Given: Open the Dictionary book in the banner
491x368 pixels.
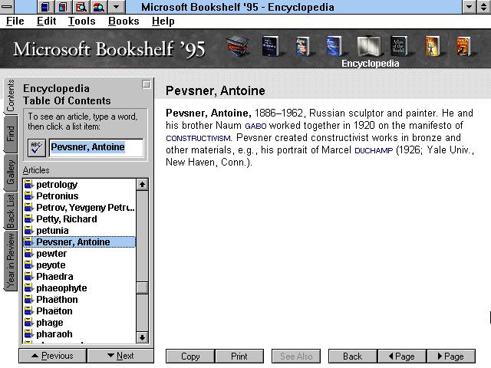Looking at the screenshot, I should point(270,46).
